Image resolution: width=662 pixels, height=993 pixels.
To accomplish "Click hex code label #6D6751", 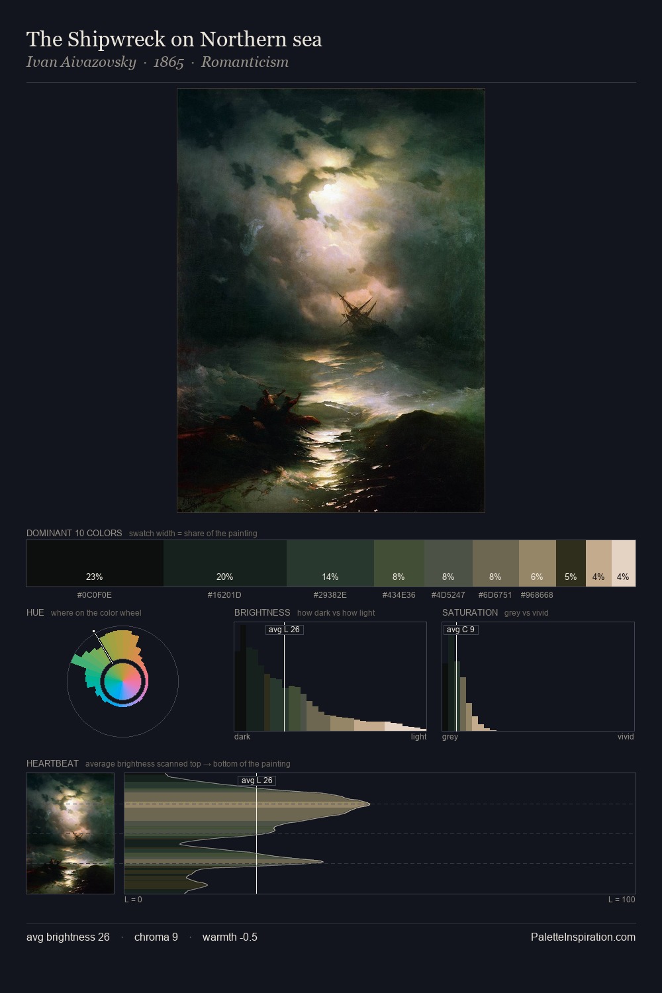I will coord(495,595).
